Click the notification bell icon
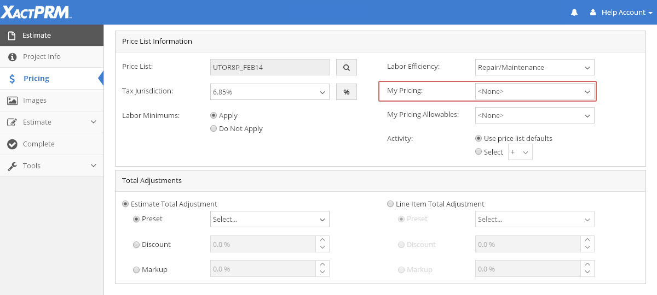The width and height of the screenshot is (657, 295). [x=574, y=12]
